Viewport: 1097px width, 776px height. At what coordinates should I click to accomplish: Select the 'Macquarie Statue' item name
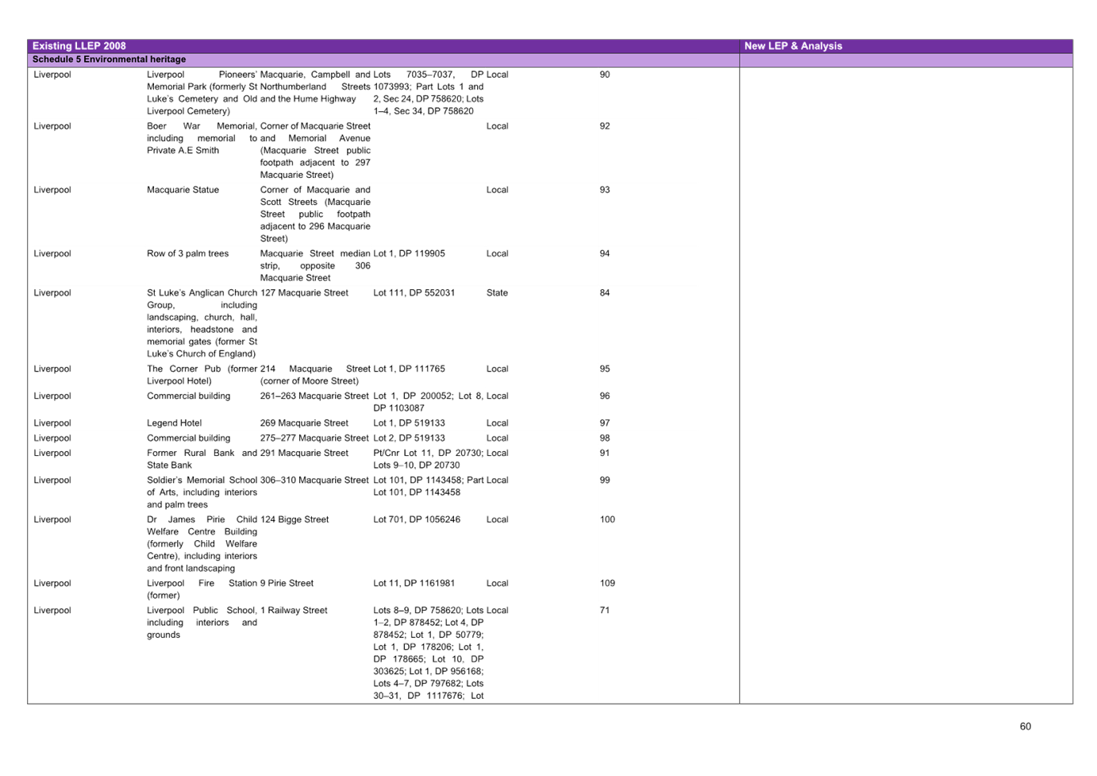click(x=183, y=191)
